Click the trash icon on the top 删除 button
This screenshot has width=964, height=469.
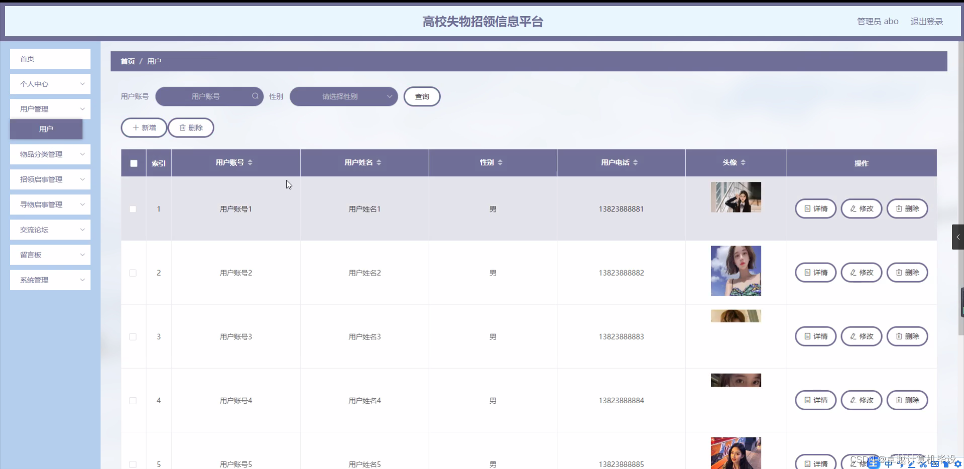pos(182,128)
